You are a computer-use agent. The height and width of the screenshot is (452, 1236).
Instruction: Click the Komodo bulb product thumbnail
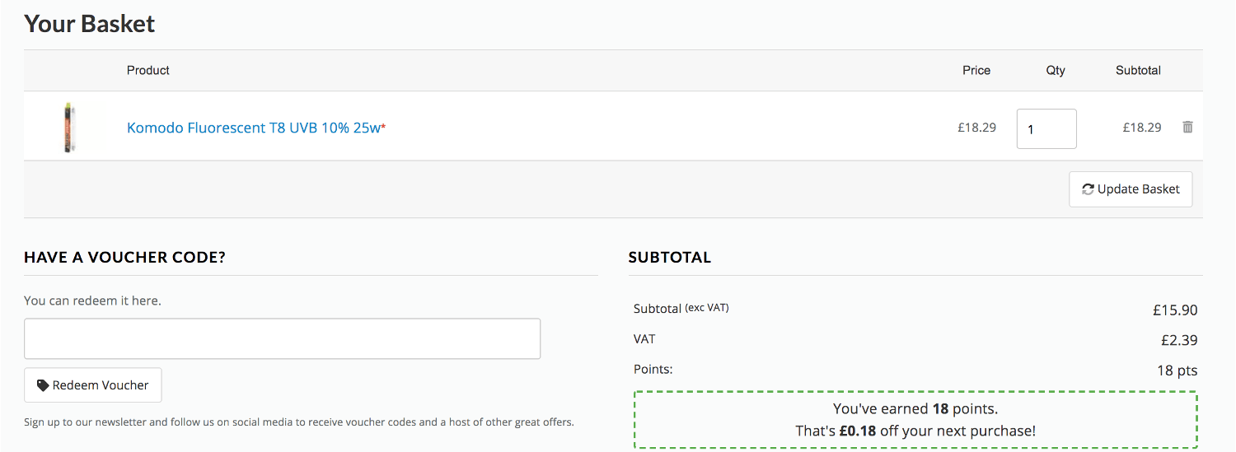68,128
